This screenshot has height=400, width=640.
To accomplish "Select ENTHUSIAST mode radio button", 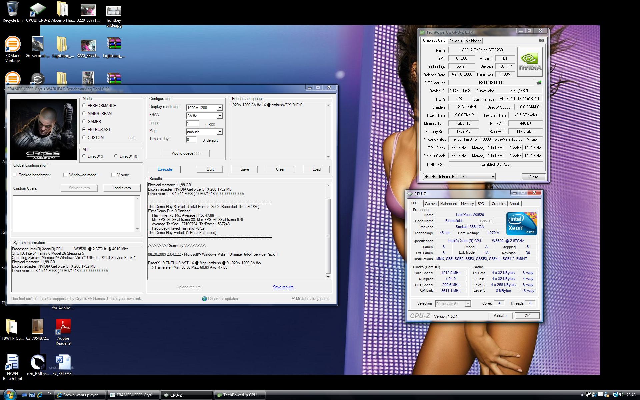I will 84,129.
